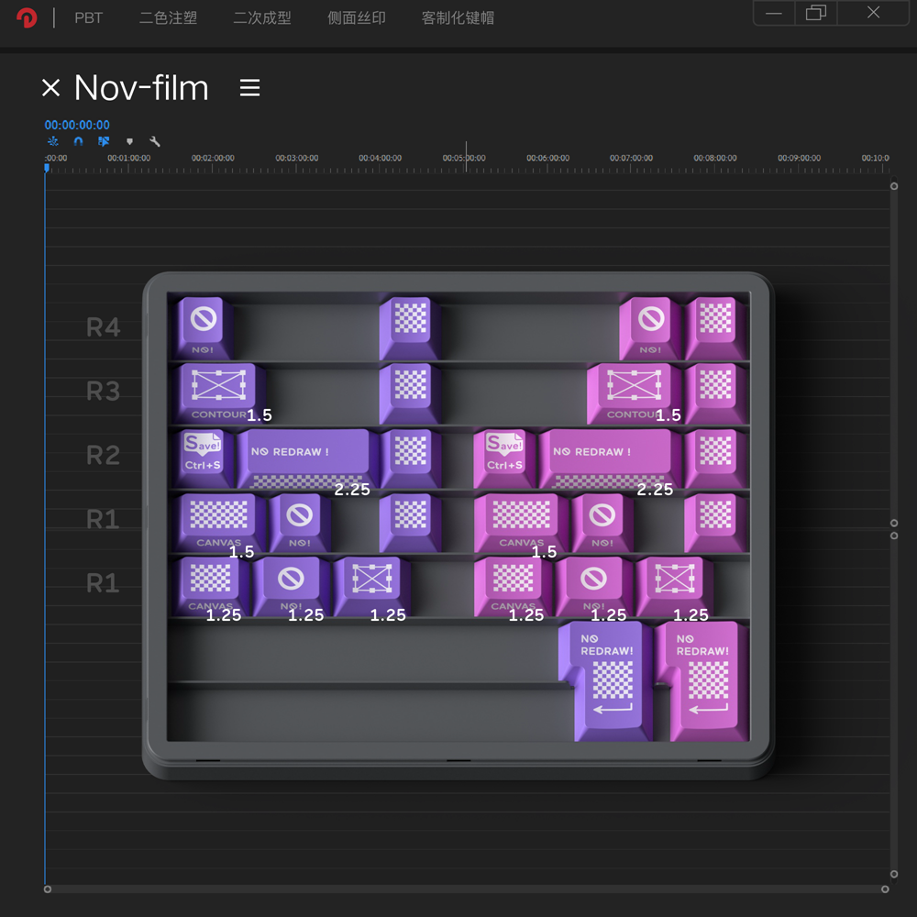Click the blue playhead handle on ruler

[x=47, y=169]
